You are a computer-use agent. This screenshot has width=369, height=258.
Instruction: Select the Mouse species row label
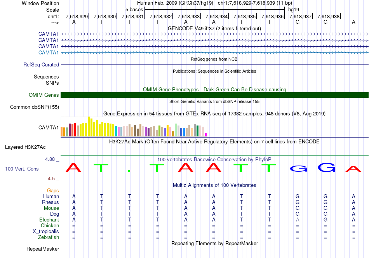pyautogui.click(x=51, y=208)
